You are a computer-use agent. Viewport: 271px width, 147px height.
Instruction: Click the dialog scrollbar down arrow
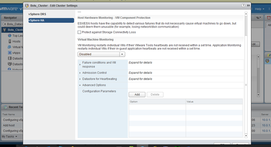pos(246,136)
